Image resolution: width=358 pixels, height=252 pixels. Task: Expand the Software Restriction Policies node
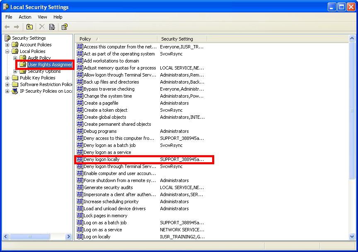pos(7,84)
